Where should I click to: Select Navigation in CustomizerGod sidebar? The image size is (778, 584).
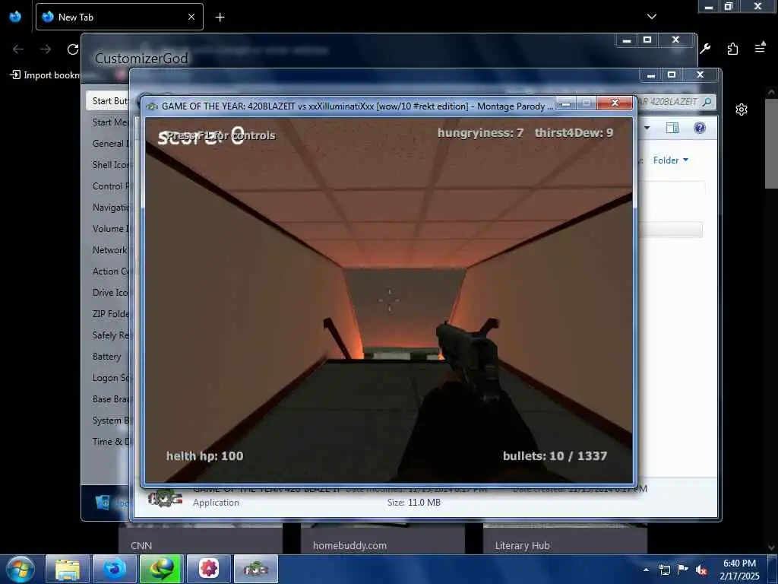110,208
